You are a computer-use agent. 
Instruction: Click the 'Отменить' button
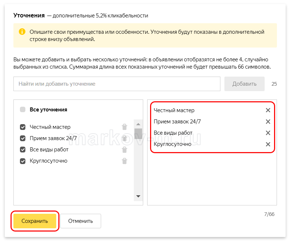click(x=80, y=221)
